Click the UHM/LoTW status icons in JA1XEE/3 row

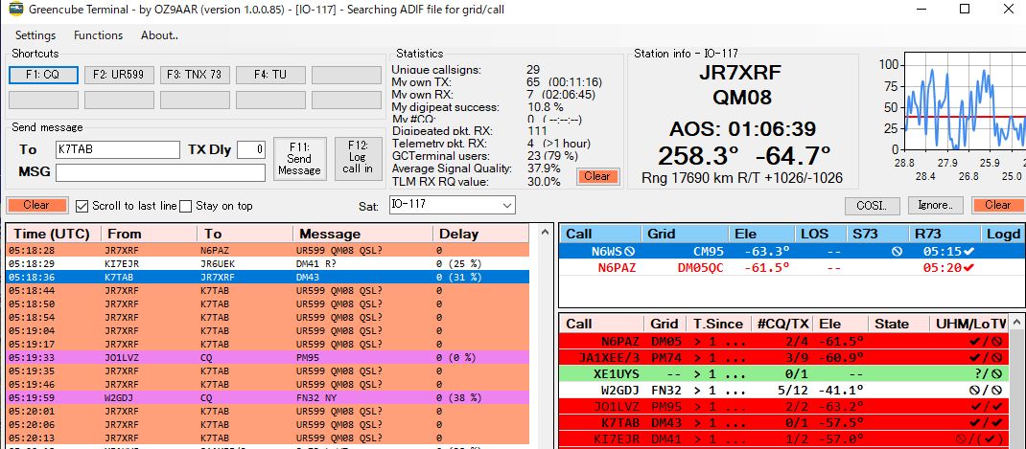986,357
